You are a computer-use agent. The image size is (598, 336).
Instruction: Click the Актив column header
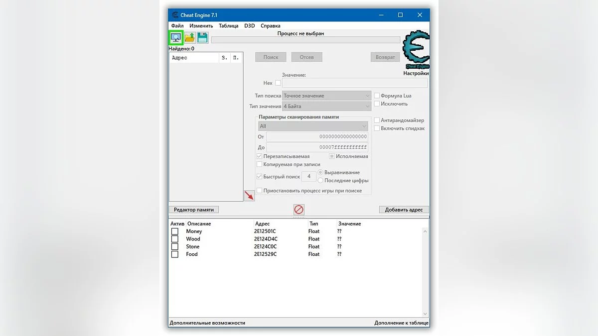tap(177, 224)
